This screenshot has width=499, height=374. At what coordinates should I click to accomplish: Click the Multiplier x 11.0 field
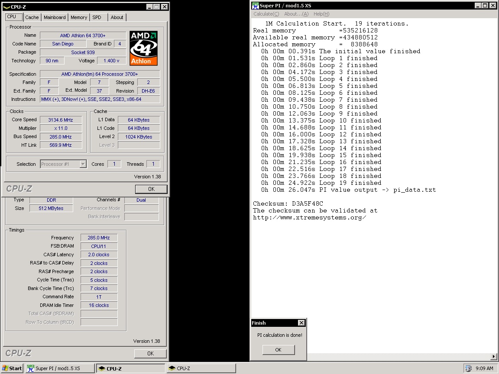click(61, 128)
